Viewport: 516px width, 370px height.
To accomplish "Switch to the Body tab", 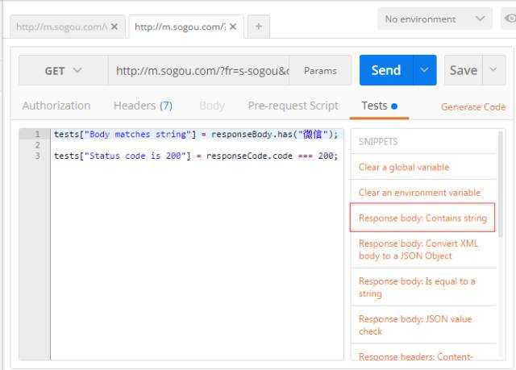I will pyautogui.click(x=212, y=106).
